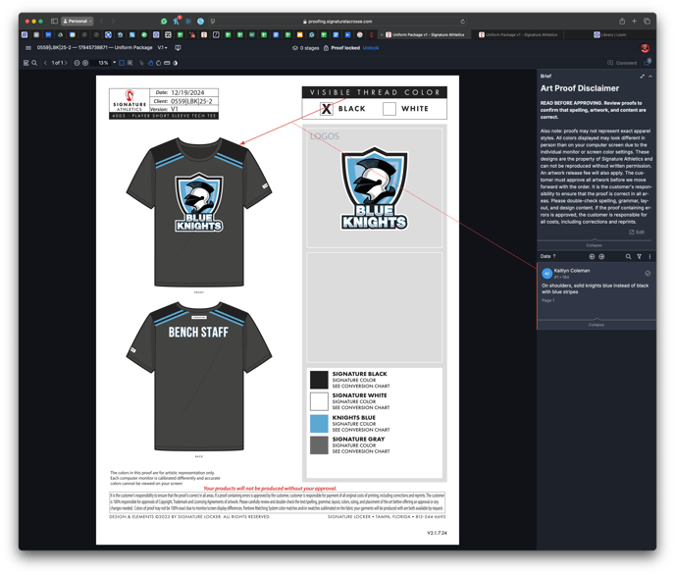Open the V.1 version dropdown
The width and height of the screenshot is (675, 575).
[x=162, y=47]
